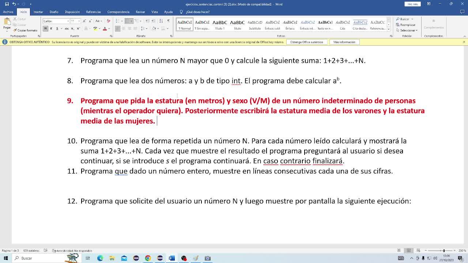This screenshot has width=468, height=263.
Task: Open the Seleccionar dropdown
Action: point(407,30)
